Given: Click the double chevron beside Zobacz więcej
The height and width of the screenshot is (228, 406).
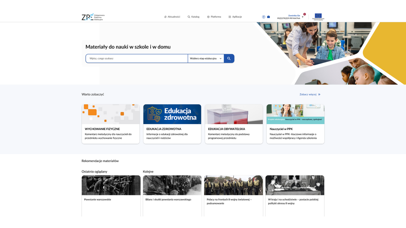Looking at the screenshot, I should (x=319, y=95).
